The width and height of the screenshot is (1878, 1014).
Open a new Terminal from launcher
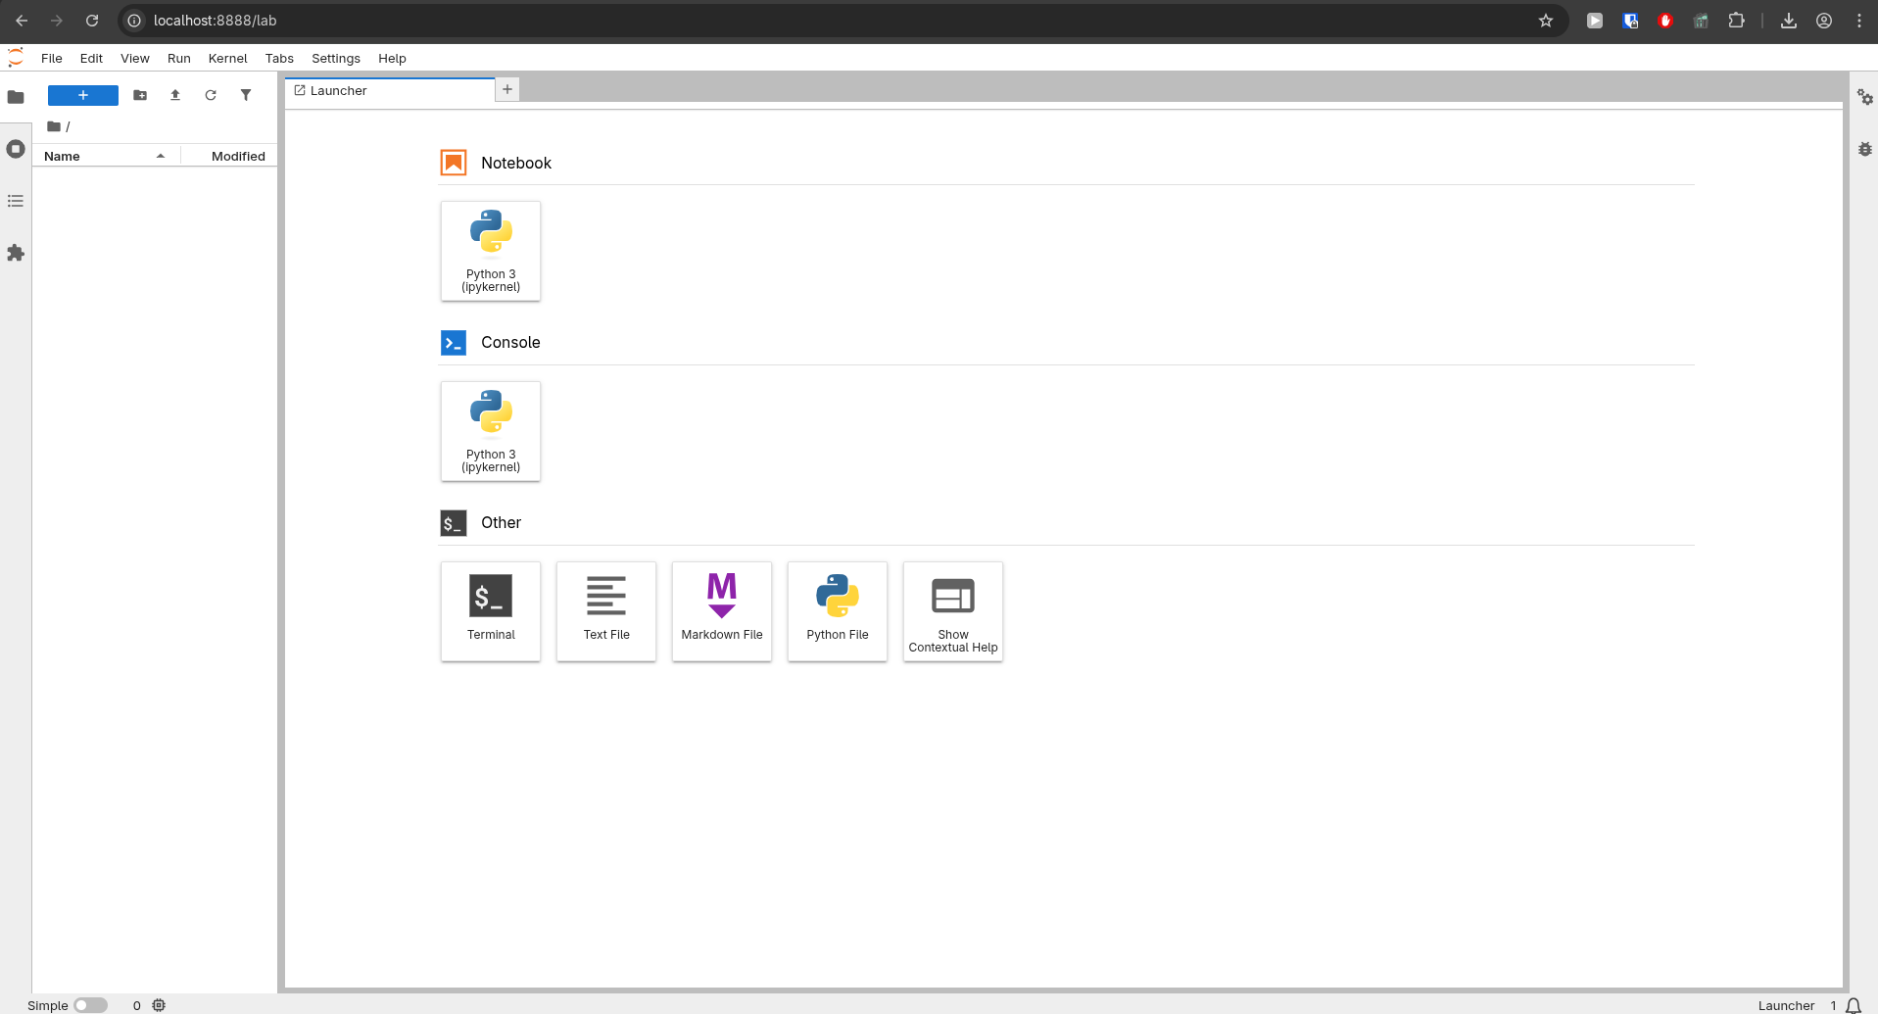click(x=490, y=611)
